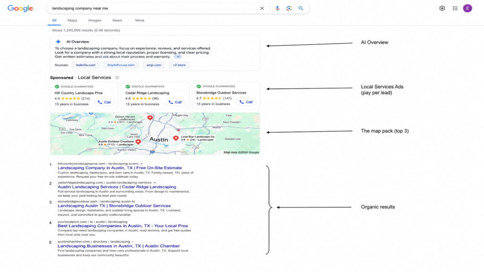484x272 pixels.
Task: Open the settings gear icon
Action: 442,8
